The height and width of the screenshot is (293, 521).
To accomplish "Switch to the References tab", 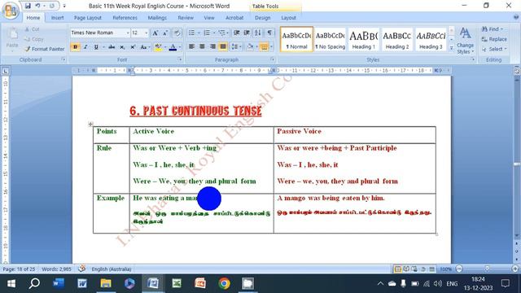I will (125, 18).
